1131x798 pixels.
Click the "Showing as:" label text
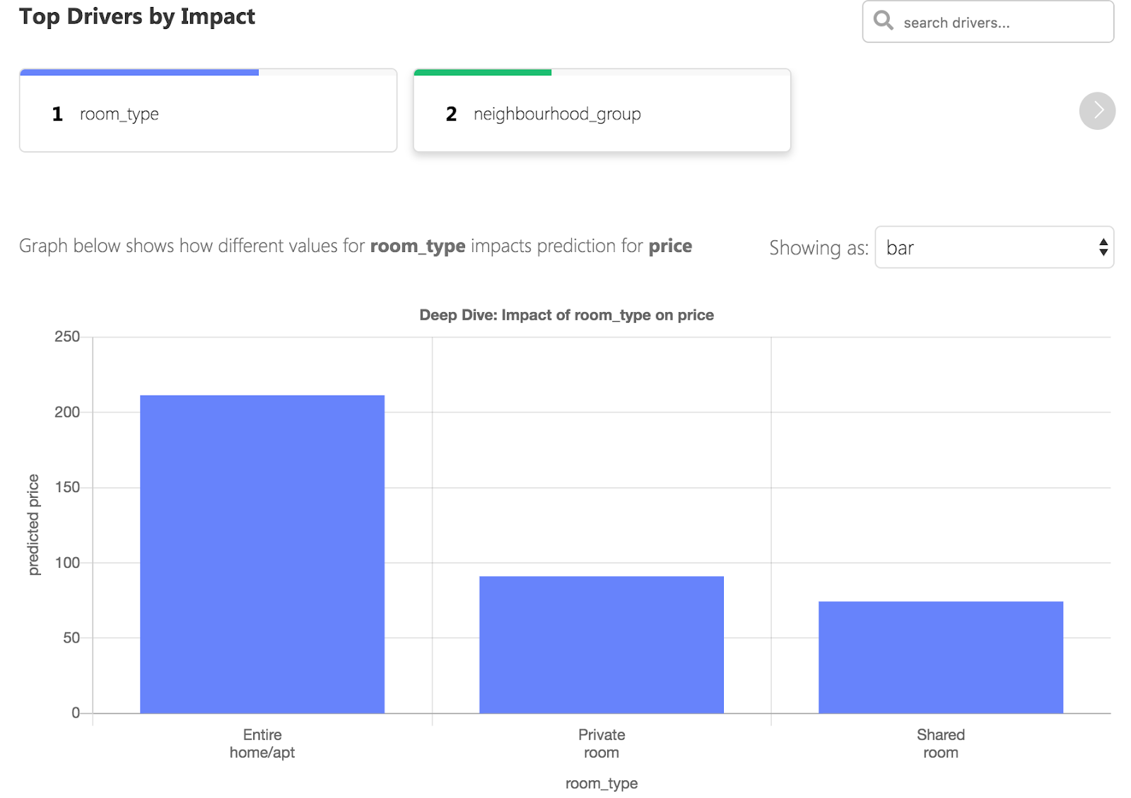tap(818, 248)
